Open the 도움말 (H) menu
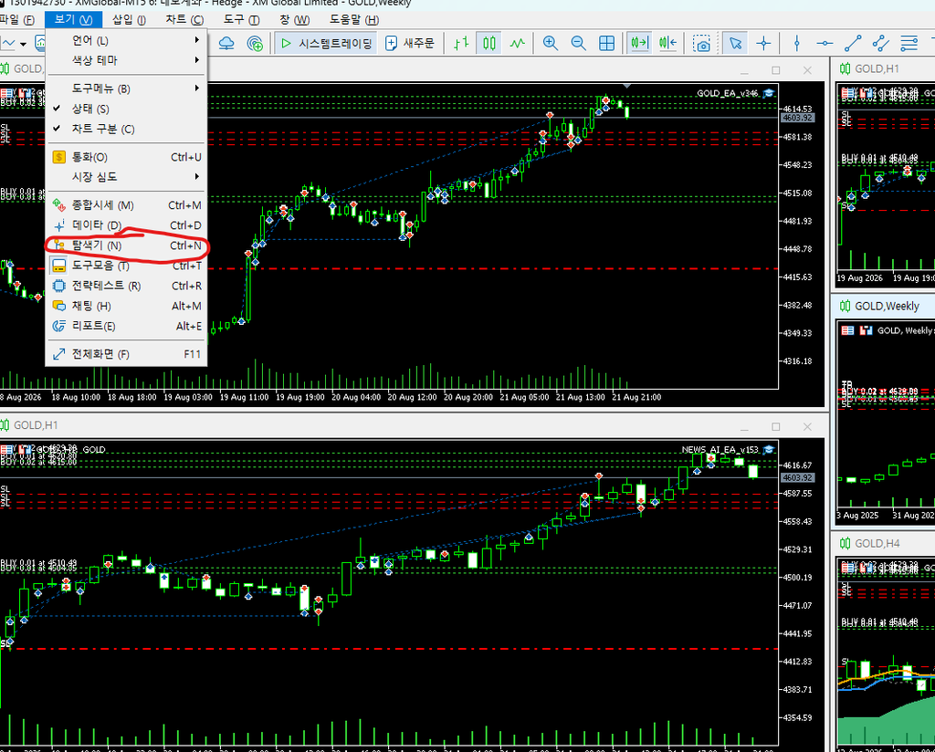This screenshot has height=752, width=935. pos(354,20)
